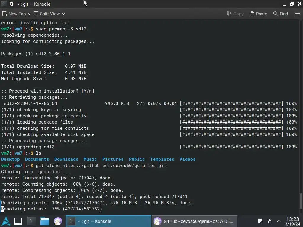Click the Public directory name
Screen dimensions: 303x227
click(x=137, y=159)
